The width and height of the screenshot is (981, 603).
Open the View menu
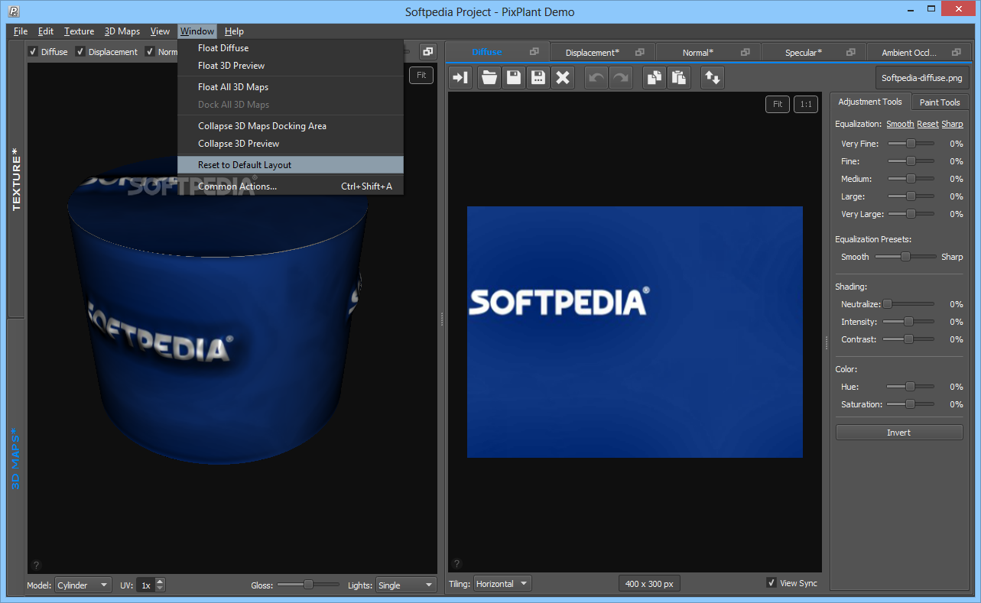(x=160, y=31)
